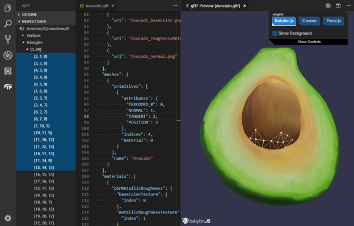
Task: Select the Three.js engine option
Action: [x=333, y=21]
